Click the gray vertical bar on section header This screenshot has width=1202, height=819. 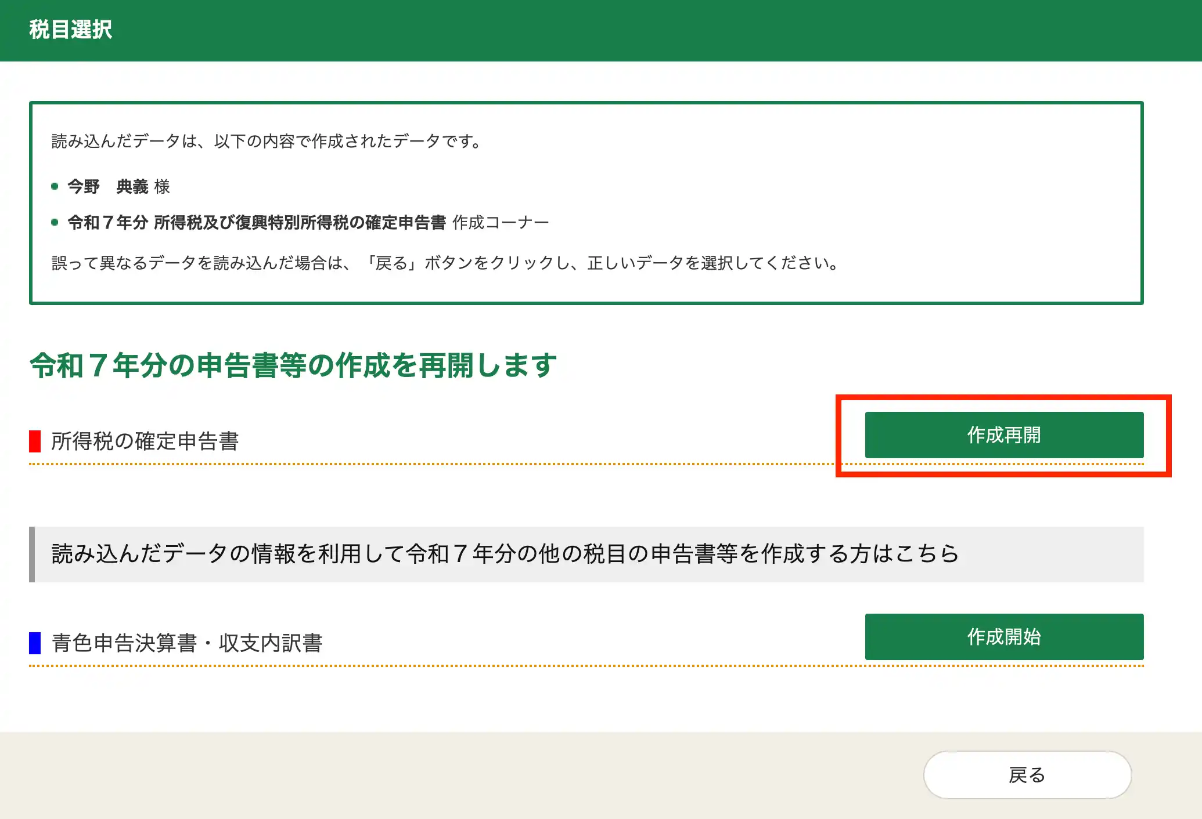[x=32, y=554]
